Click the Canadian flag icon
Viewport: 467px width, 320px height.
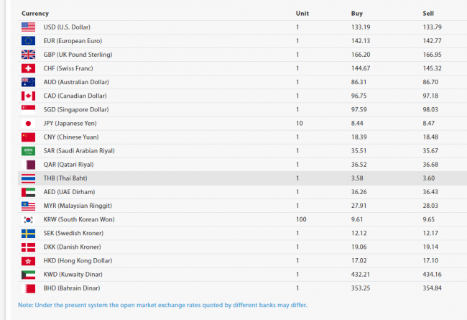28,96
